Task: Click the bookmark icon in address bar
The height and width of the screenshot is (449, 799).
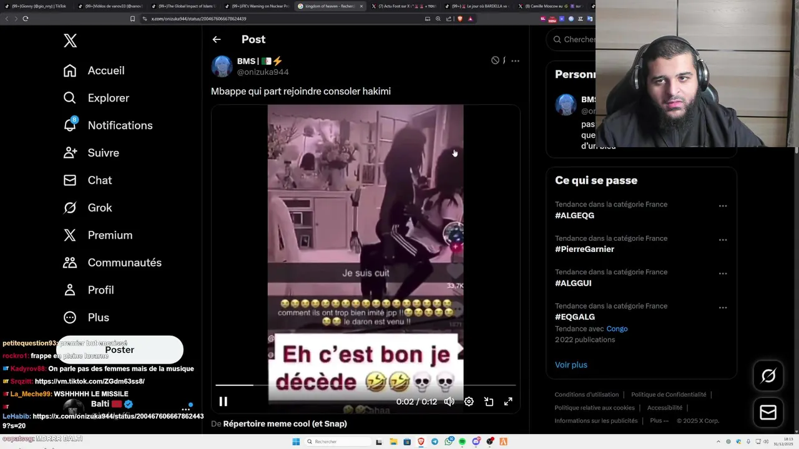Action: 132,19
